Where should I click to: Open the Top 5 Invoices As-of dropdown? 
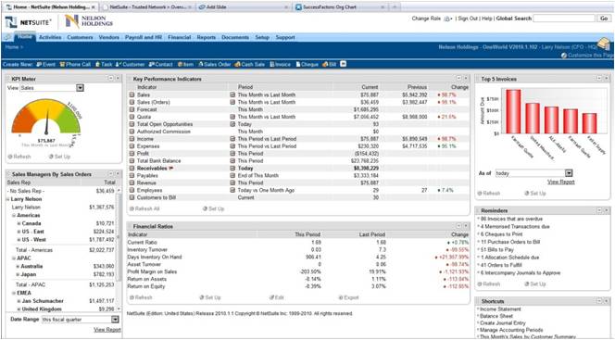coord(569,173)
